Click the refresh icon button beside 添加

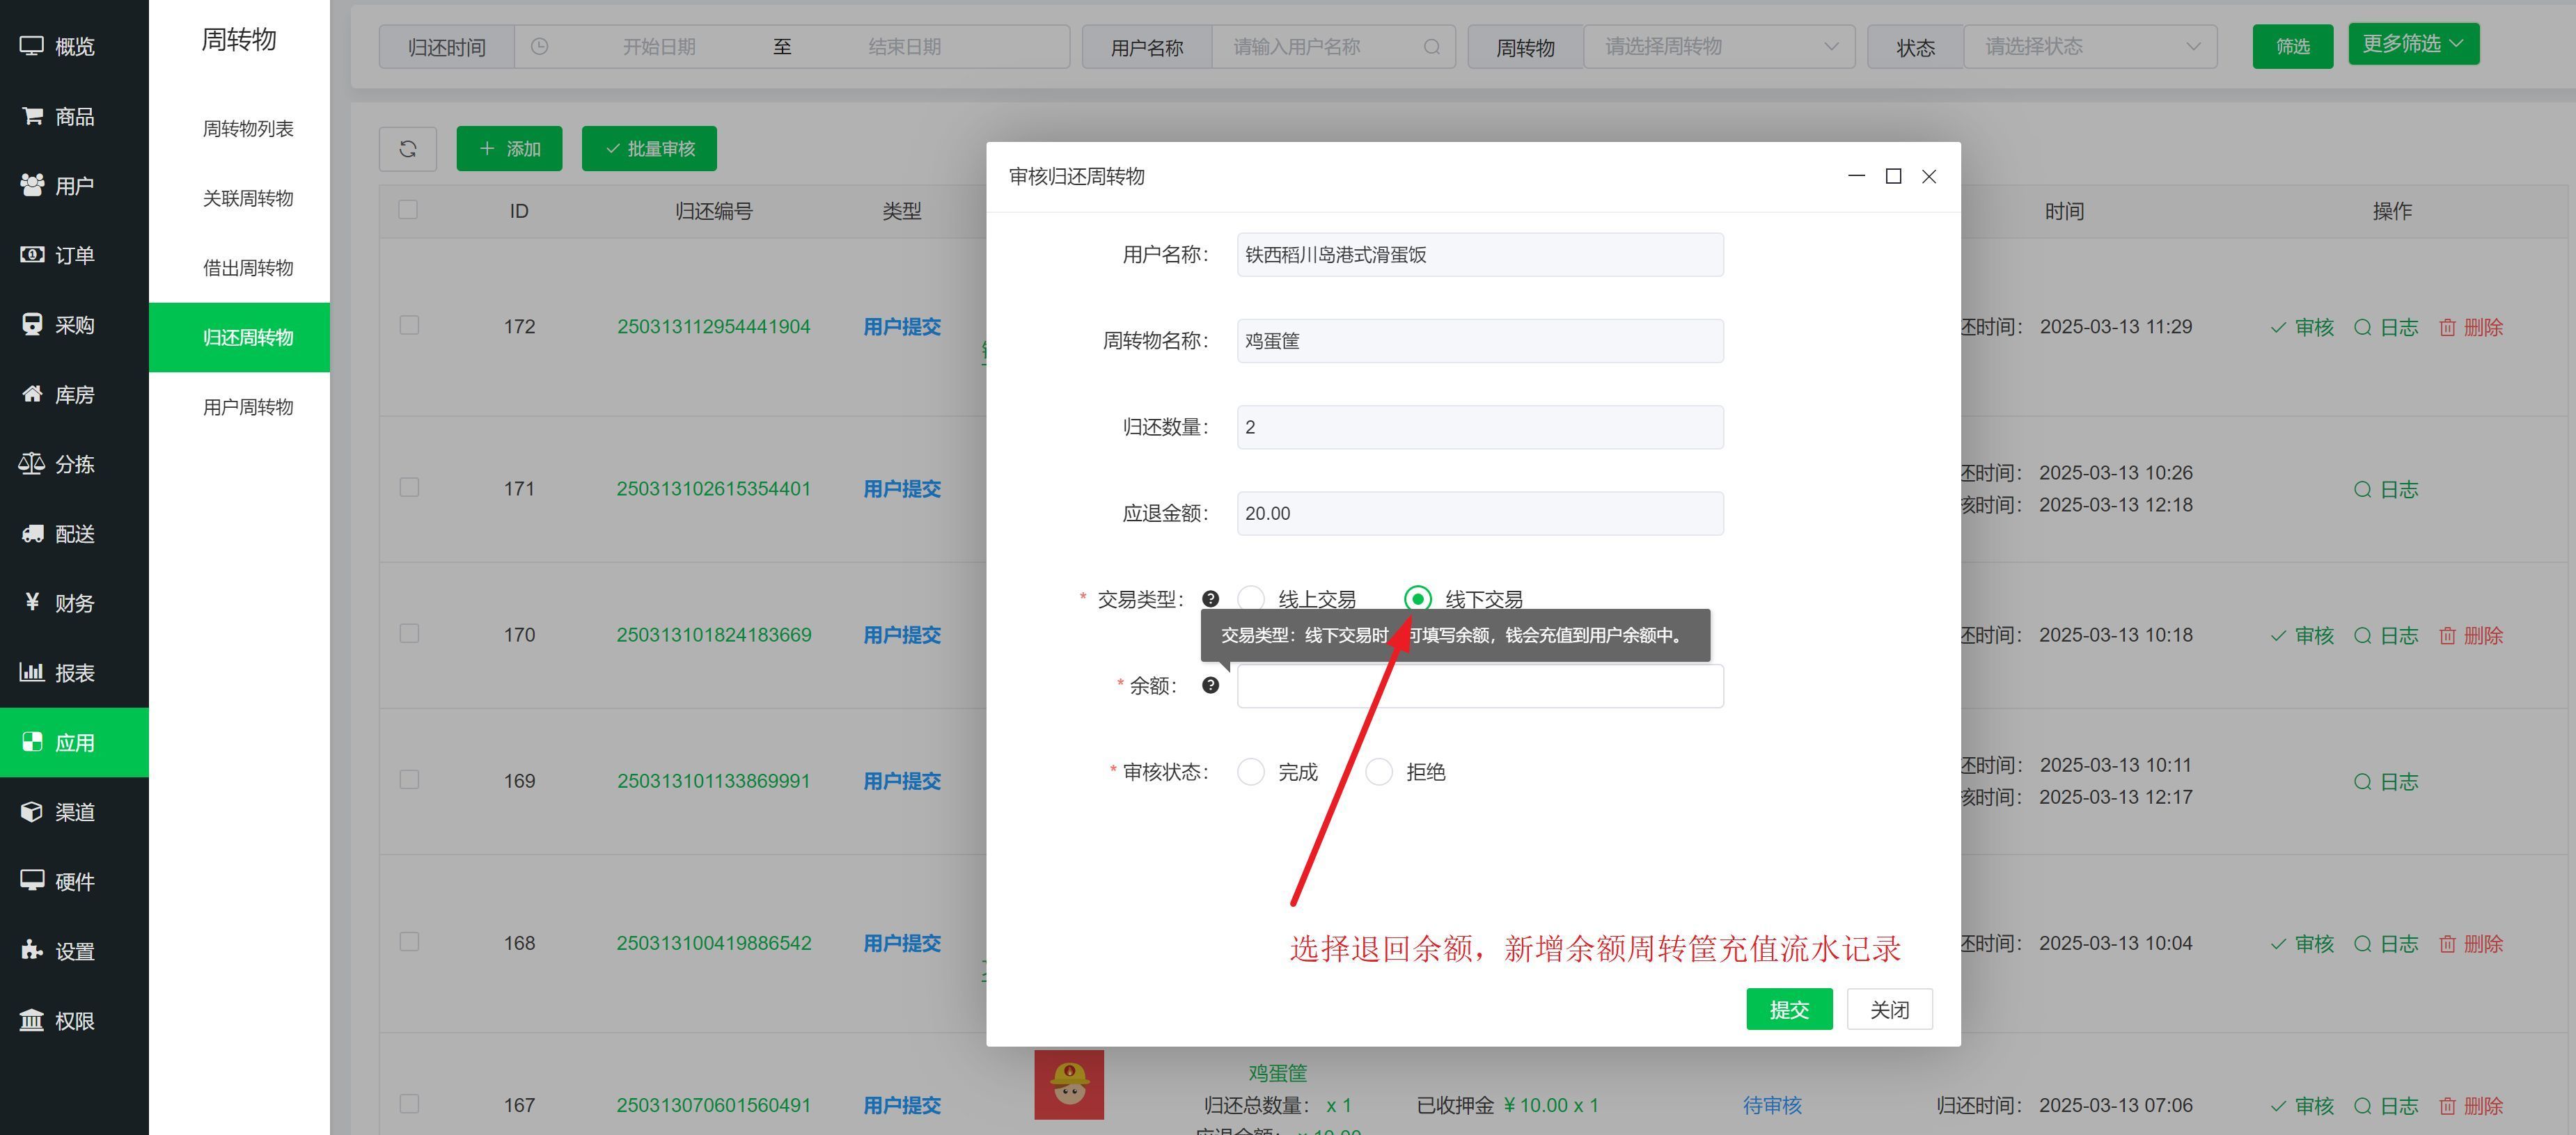pyautogui.click(x=407, y=149)
